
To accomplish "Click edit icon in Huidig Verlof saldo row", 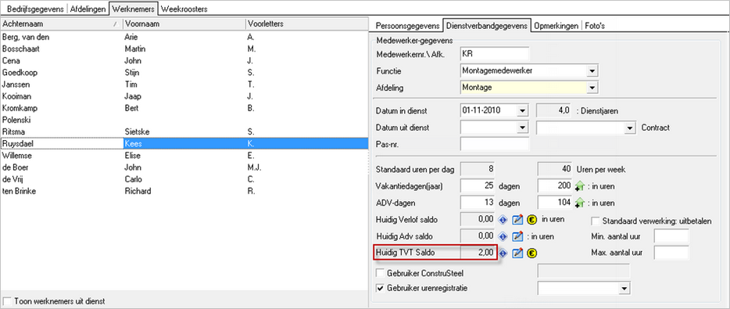I will coord(517,220).
